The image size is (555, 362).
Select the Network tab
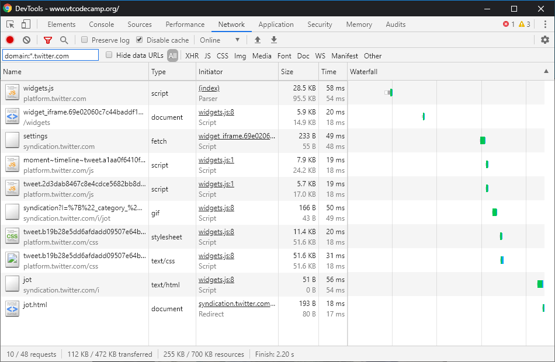(231, 25)
